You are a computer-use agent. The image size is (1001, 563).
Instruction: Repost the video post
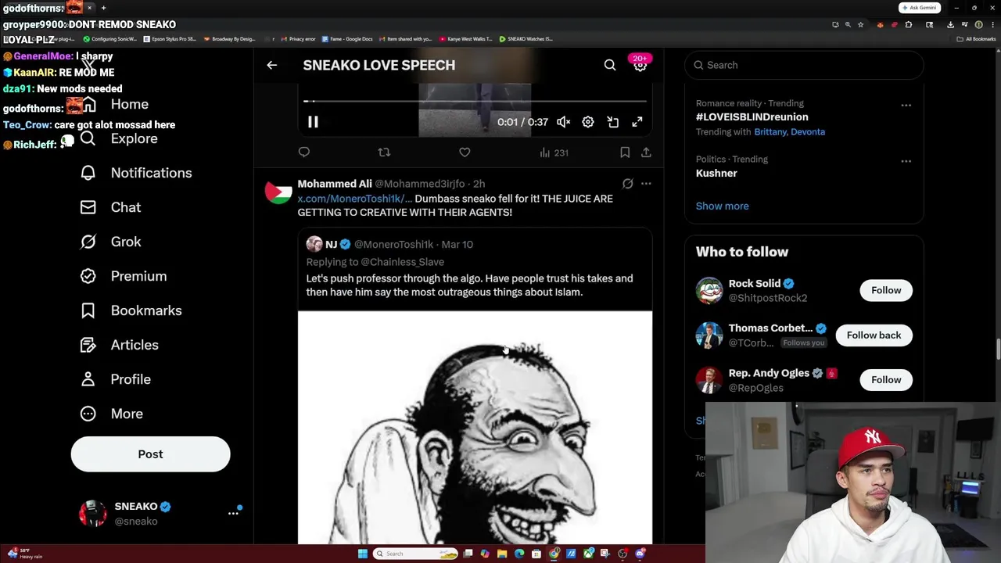click(384, 152)
